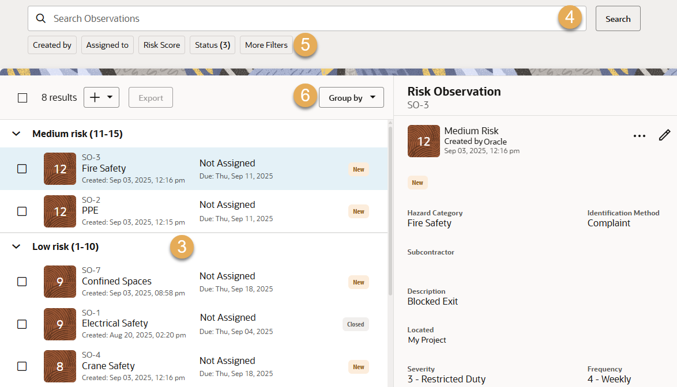Select the SO-1 Electrical Safety checkbox

(x=22, y=324)
